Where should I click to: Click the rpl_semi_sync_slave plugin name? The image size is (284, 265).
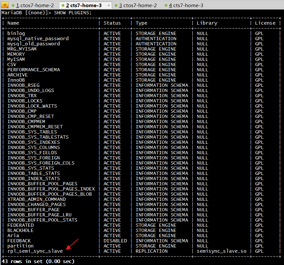35,251
